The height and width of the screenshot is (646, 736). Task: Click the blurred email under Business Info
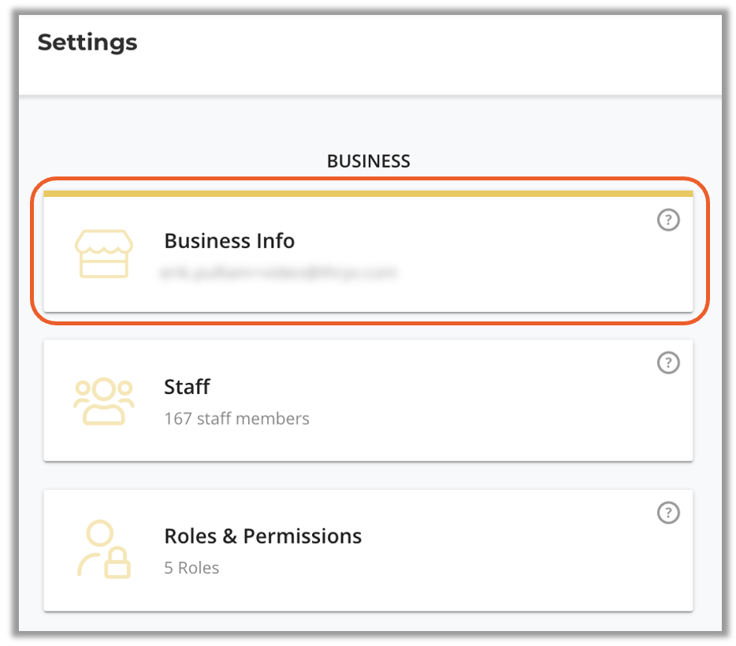click(x=278, y=273)
